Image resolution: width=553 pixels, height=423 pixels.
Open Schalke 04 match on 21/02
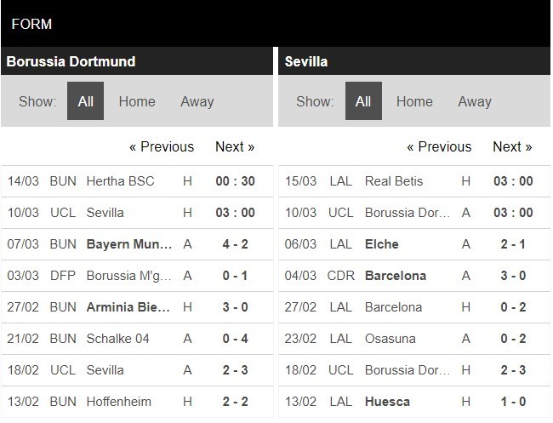click(117, 339)
